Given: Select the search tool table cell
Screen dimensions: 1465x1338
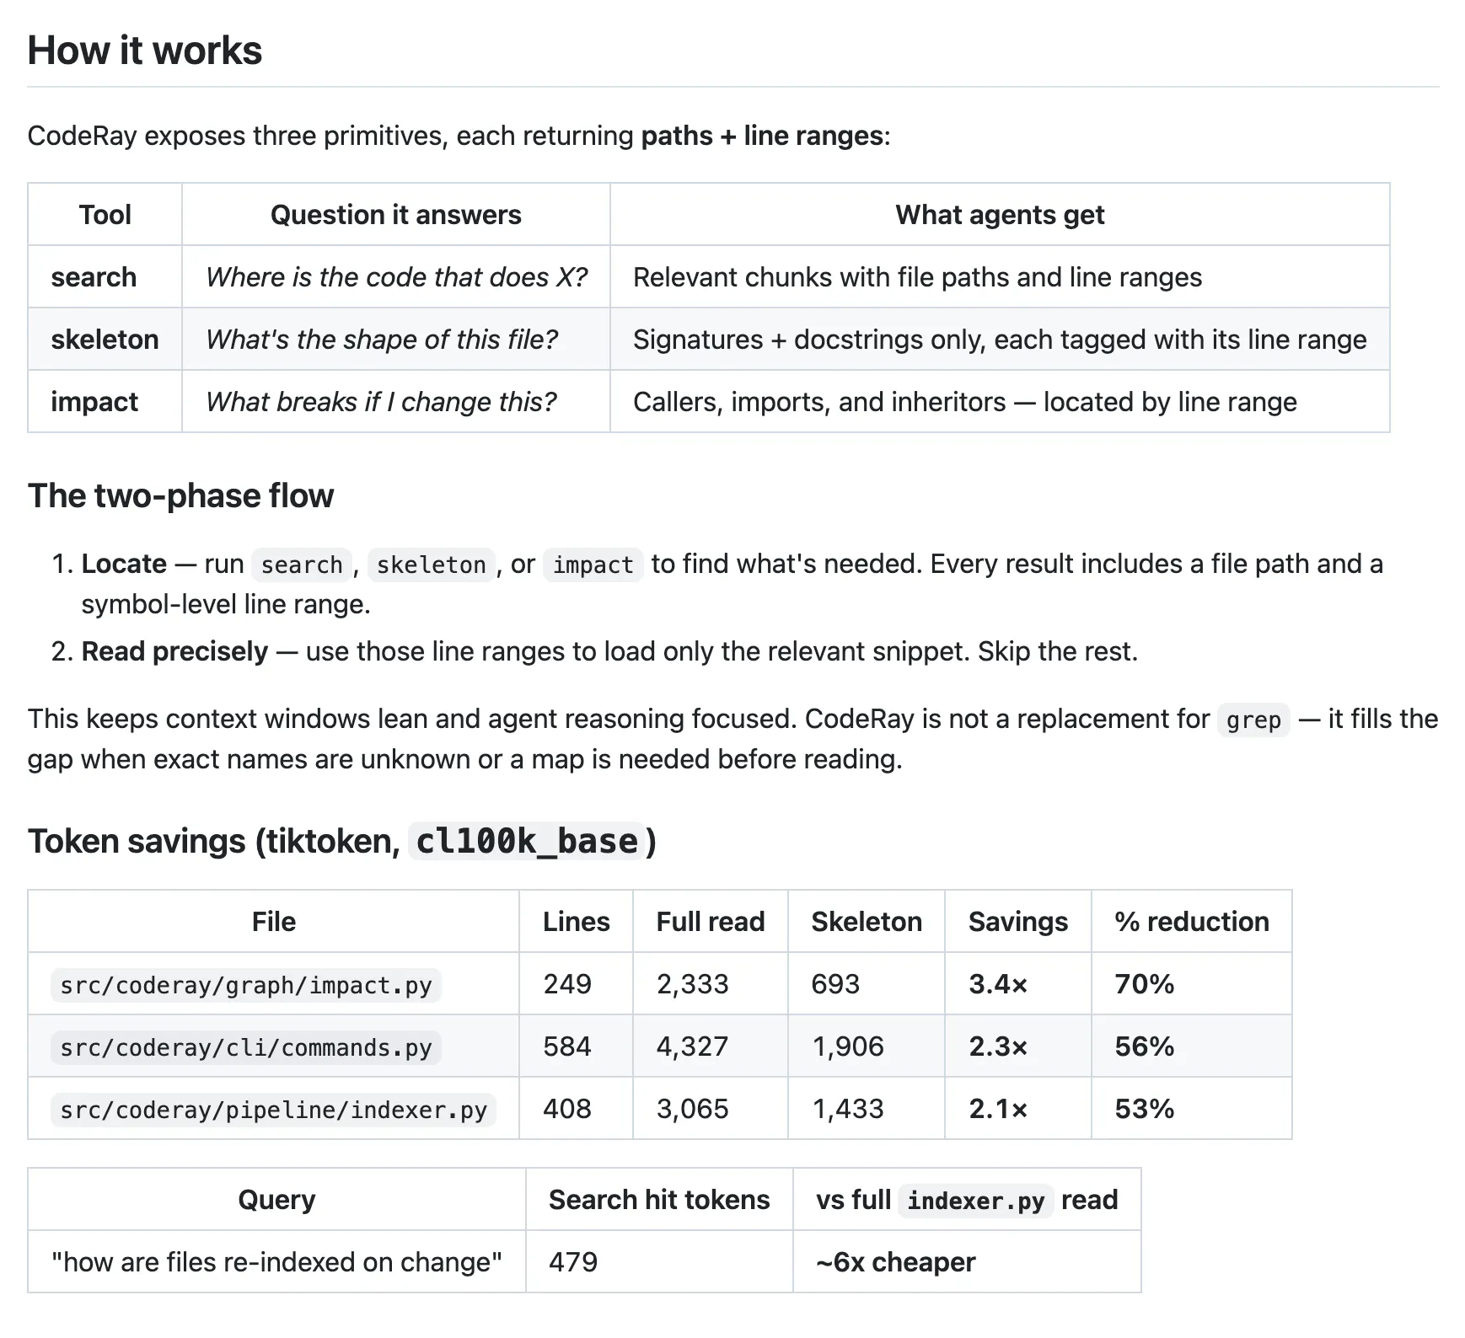Looking at the screenshot, I should [105, 276].
